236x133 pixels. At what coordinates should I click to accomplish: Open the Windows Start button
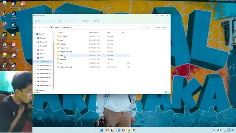click(102, 130)
